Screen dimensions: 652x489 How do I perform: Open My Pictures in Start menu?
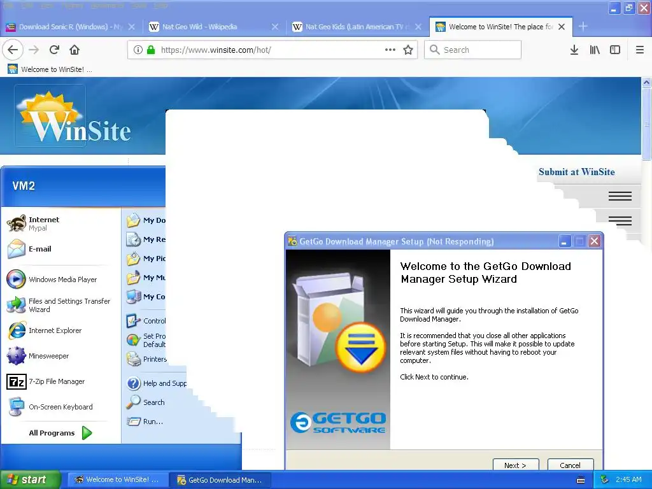[146, 259]
